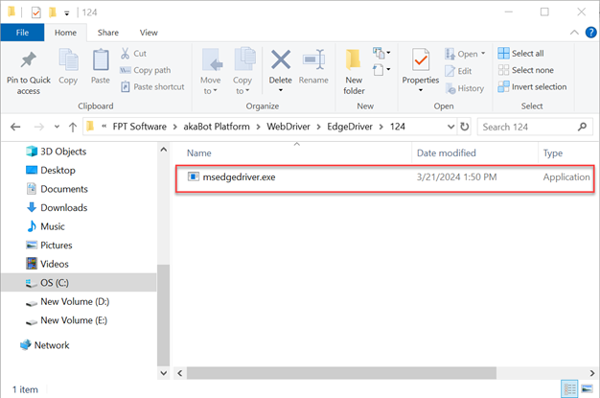Open 3D Objects in navigation pane

click(57, 152)
